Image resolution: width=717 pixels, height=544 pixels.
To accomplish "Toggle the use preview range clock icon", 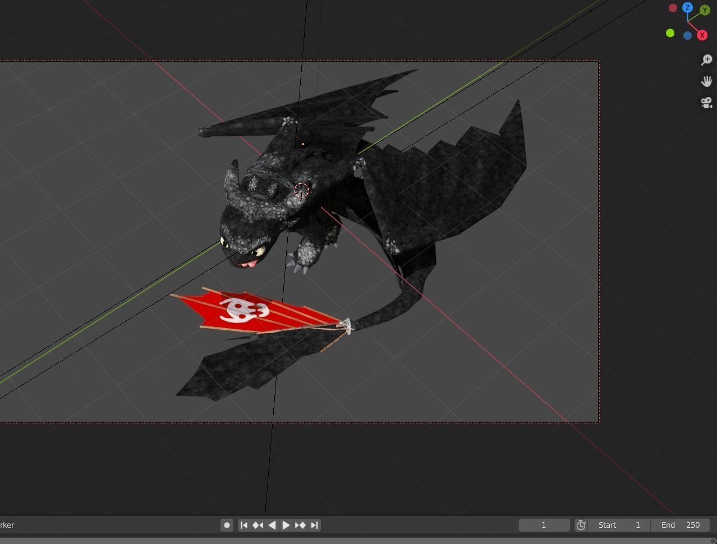I will (x=581, y=525).
